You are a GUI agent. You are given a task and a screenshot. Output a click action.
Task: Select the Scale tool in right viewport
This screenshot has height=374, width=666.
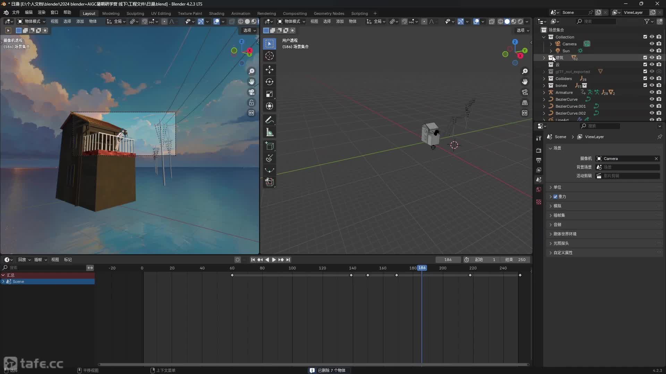point(270,94)
